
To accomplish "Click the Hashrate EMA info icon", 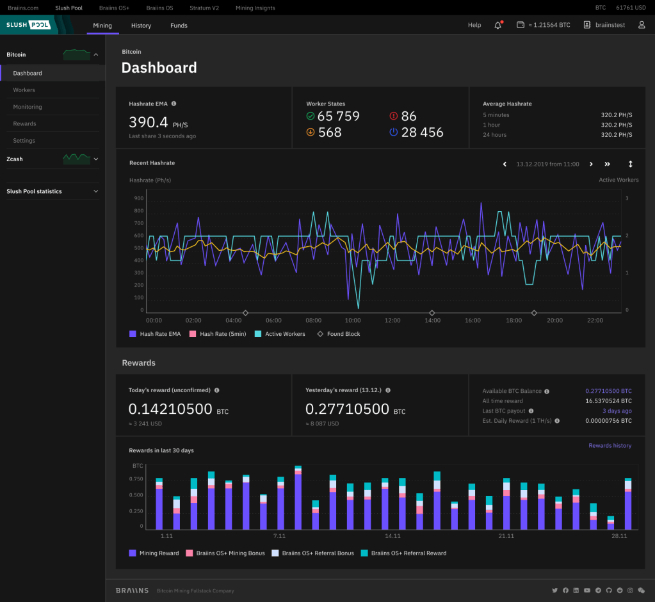I will click(174, 104).
